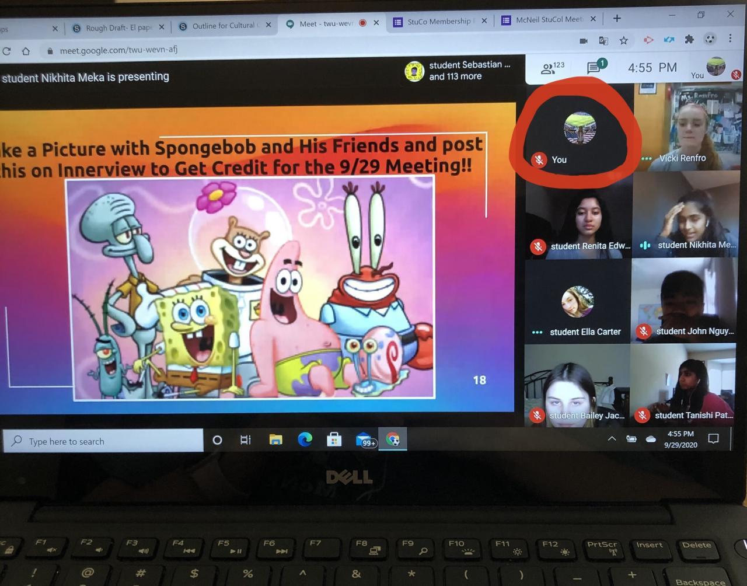747x586 pixels.
Task: Close the Rough Draft- El pape tab
Action: [162, 27]
